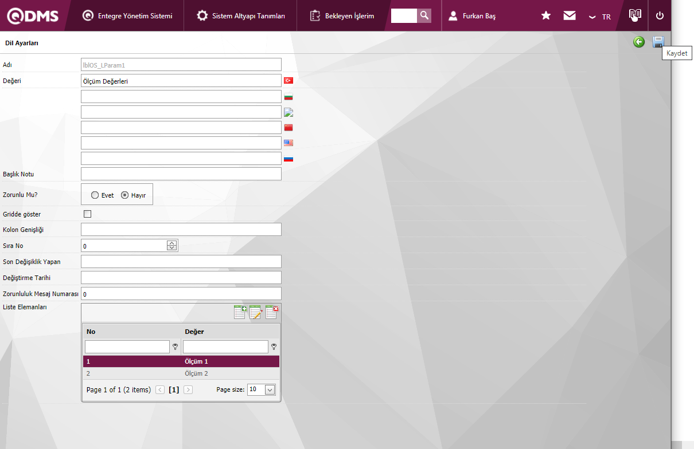694x449 pixels.
Task: Click the Kolon Genişliği input field
Action: 181,230
